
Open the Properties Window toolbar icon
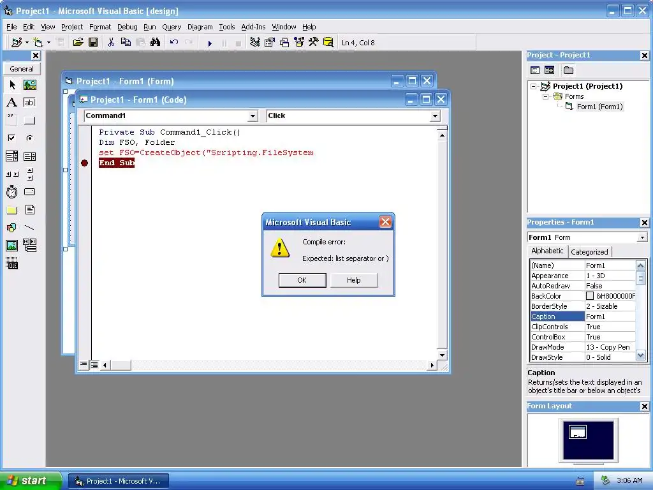(x=270, y=43)
